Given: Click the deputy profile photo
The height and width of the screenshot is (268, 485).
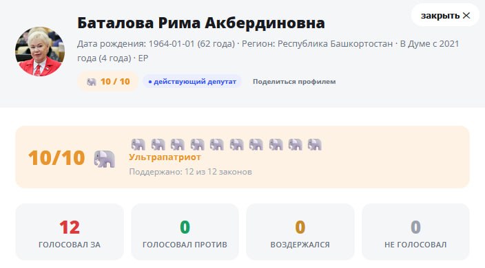Looking at the screenshot, I should coord(40,51).
